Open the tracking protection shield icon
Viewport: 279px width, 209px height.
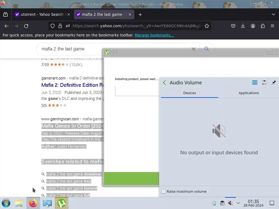tap(53, 26)
